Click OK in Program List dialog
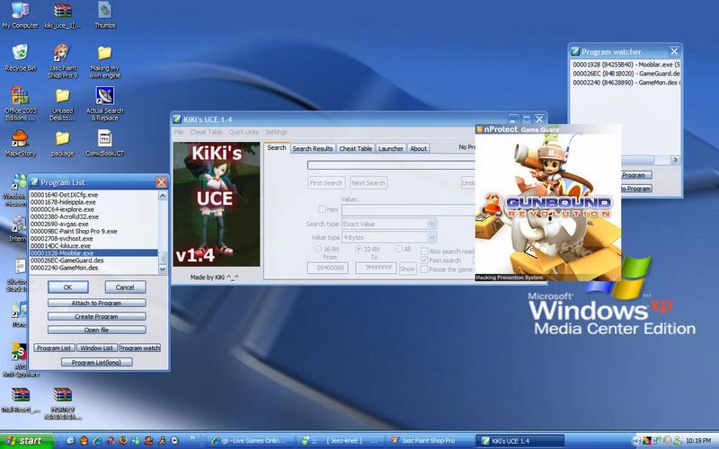This screenshot has height=449, width=719. [68, 287]
